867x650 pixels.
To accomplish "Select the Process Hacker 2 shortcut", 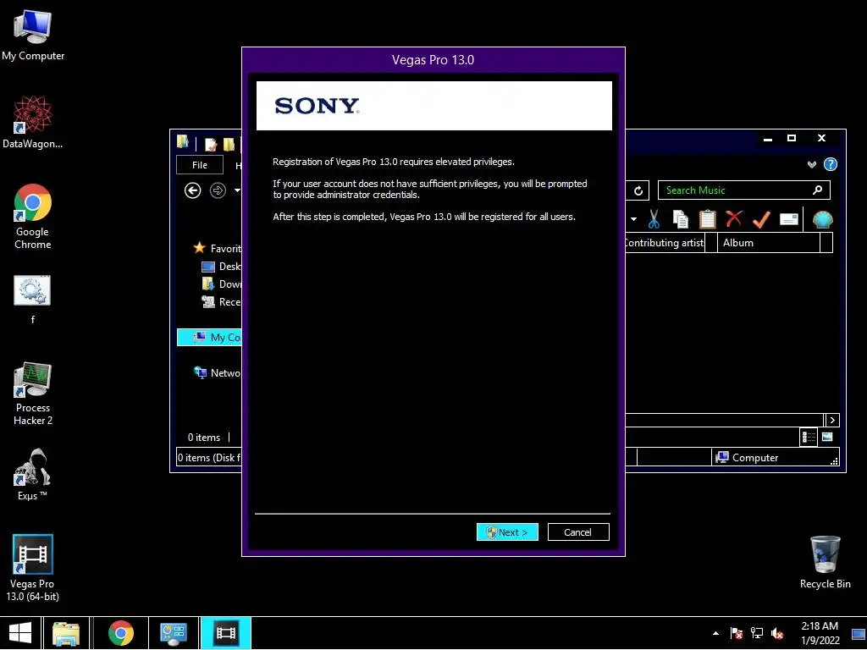I will click(x=33, y=394).
